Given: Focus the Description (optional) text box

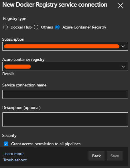Looking at the screenshot, I should pyautogui.click(x=65, y=120).
